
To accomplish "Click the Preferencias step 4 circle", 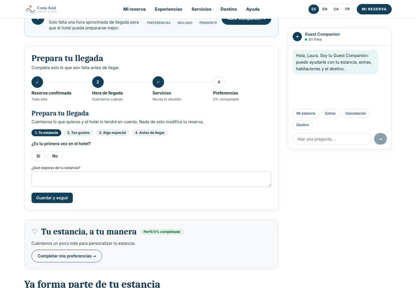I will [x=219, y=82].
